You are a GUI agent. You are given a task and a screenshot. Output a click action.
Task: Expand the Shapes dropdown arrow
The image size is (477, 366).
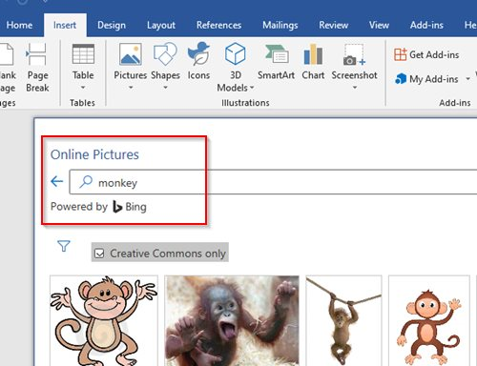pos(165,88)
